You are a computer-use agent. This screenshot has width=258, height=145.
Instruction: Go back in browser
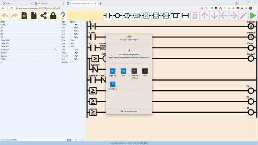(x=3, y=8)
